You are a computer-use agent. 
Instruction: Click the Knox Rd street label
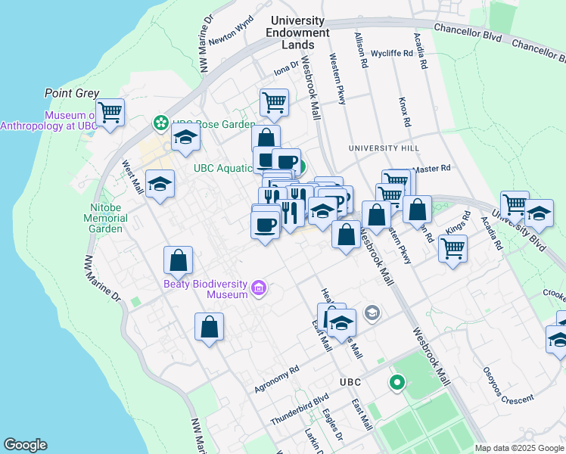click(405, 112)
